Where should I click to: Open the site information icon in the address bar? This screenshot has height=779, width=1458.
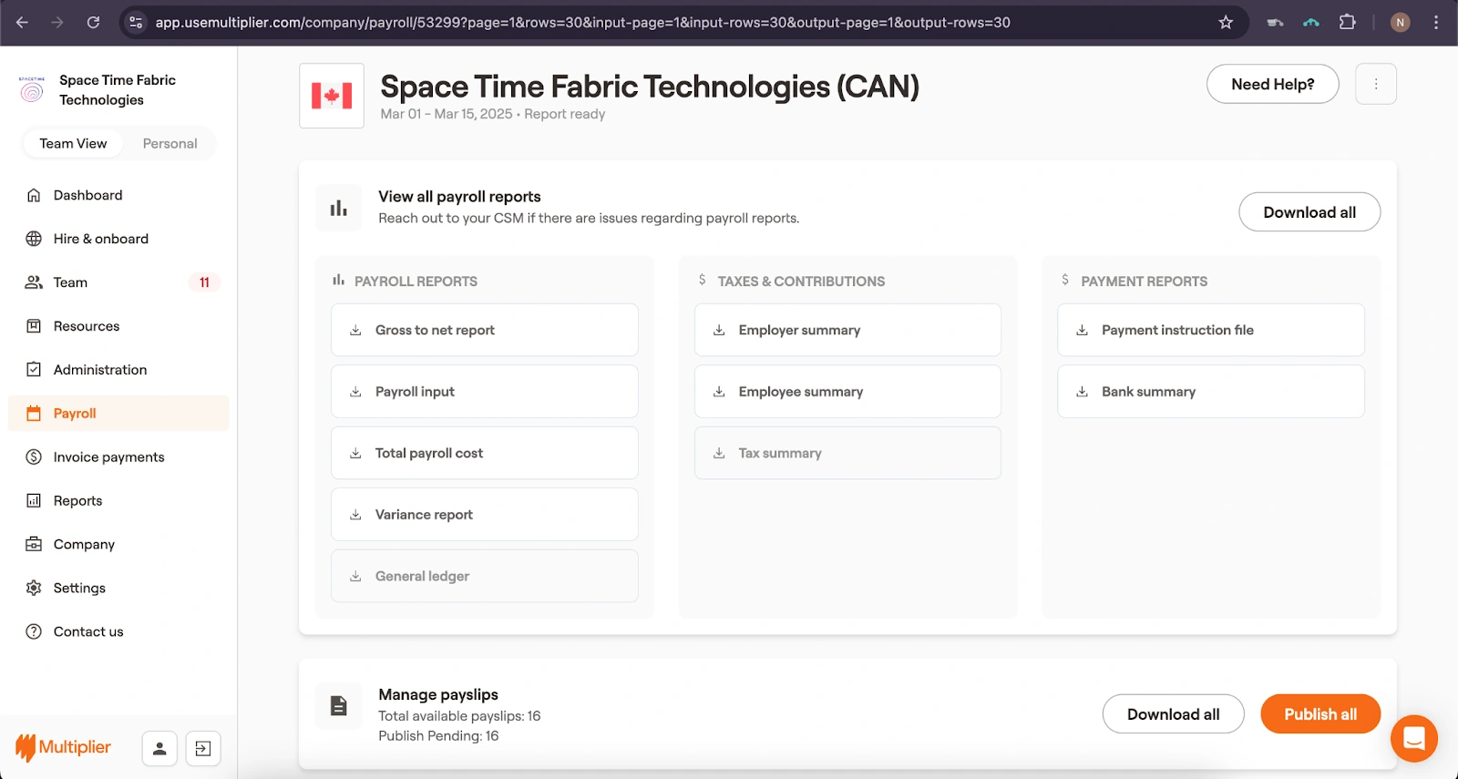pyautogui.click(x=136, y=22)
